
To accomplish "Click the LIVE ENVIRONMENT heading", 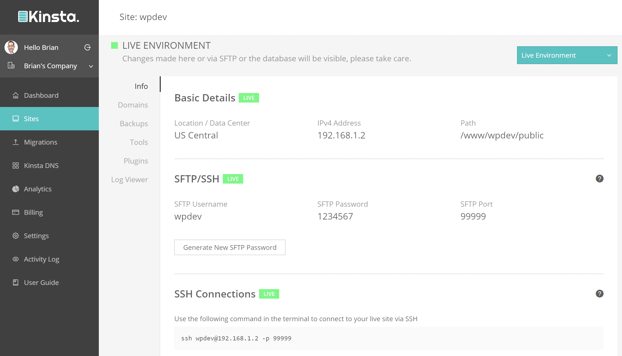I will (166, 45).
